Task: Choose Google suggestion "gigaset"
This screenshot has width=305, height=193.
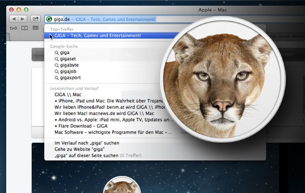Action: (x=68, y=59)
